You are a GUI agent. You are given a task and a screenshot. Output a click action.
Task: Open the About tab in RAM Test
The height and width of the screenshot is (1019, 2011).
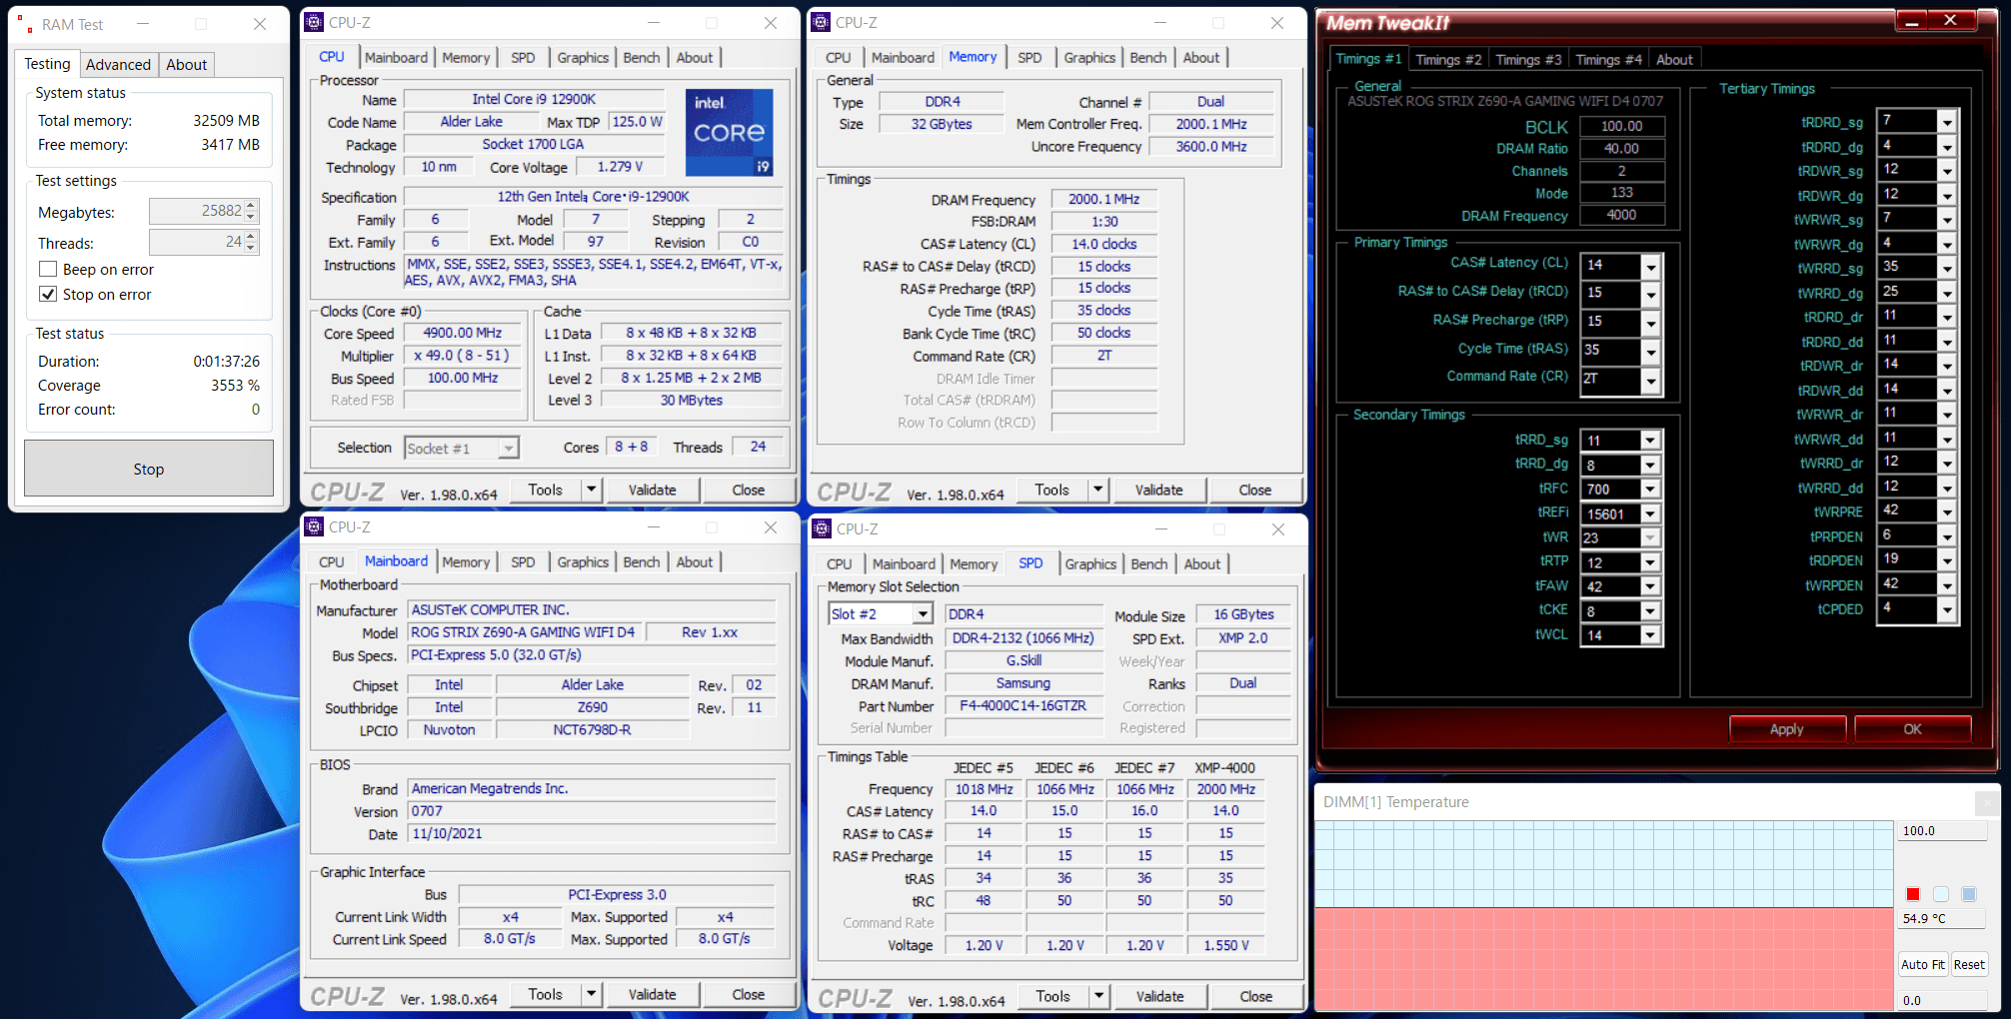[x=186, y=65]
